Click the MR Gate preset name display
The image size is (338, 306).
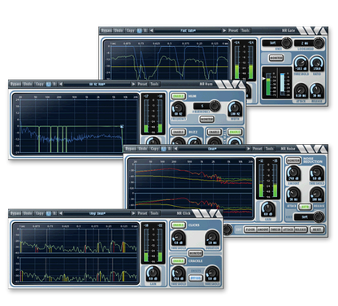pos(188,30)
